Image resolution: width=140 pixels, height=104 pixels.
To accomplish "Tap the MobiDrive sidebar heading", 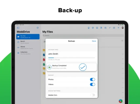I will pos(23,32).
